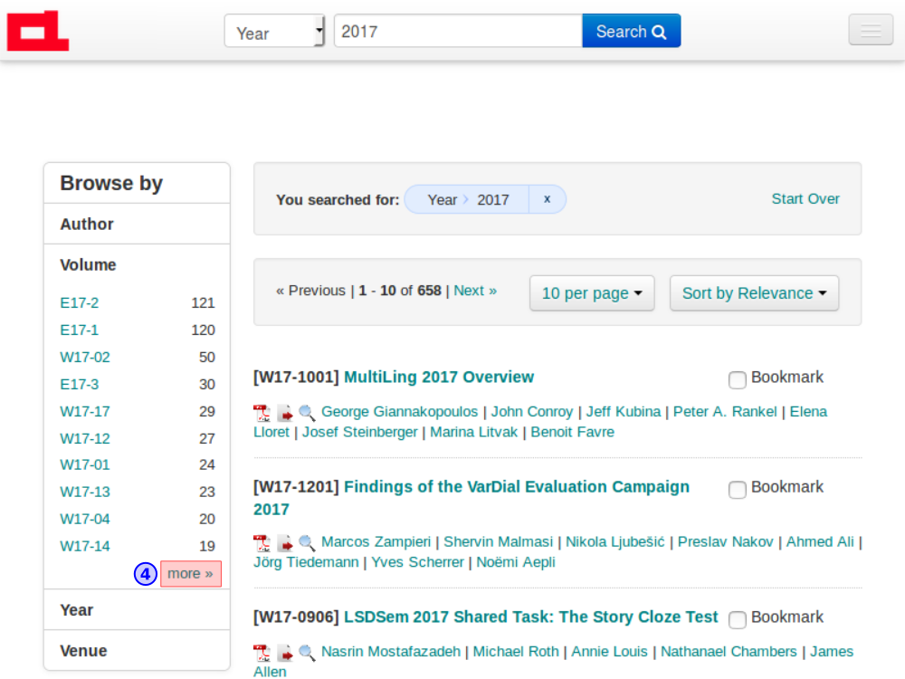Open PDF icon for VarDial Evaluation Campaign
Viewport: 905px width, 679px height.
[x=262, y=542]
